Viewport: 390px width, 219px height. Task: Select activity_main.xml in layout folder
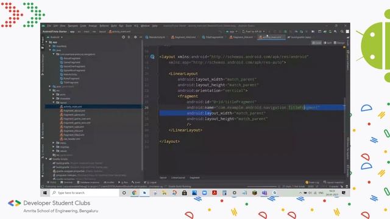click(x=93, y=106)
